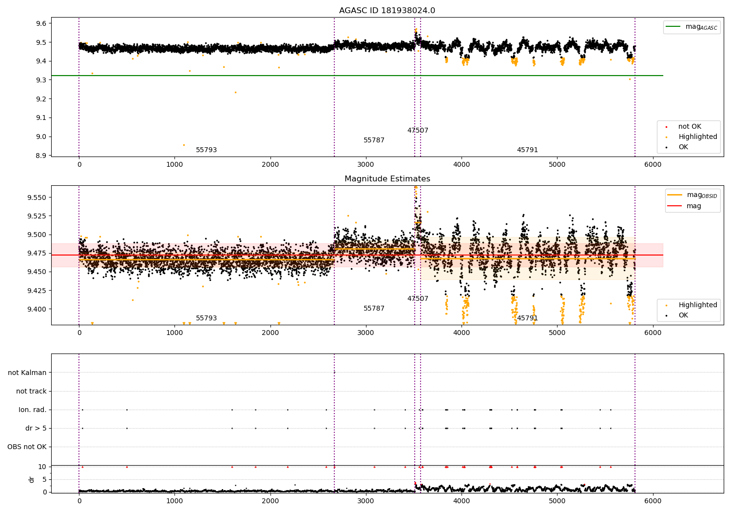The width and height of the screenshot is (731, 512).
Task: Click the mag AGASC label in top legend
Action: tap(701, 27)
